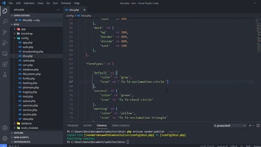Click the VS Code logo icon
The width and height of the screenshot is (261, 147).
point(4,3)
